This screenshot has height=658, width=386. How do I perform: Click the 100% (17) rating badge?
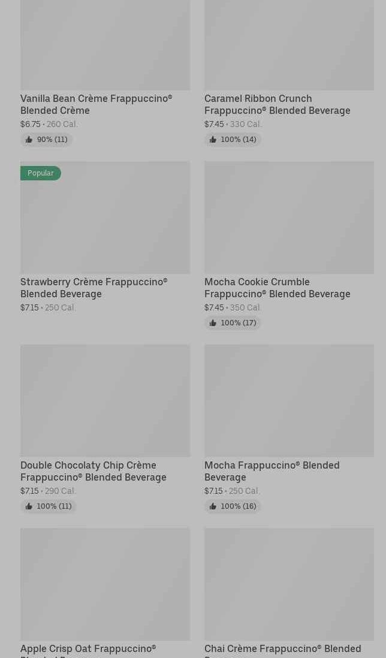[233, 323]
